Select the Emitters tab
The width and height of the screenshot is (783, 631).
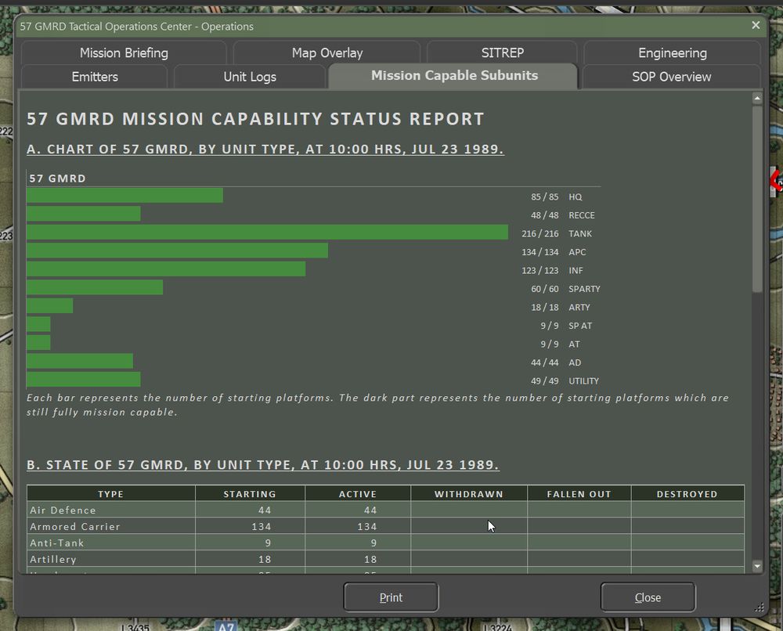point(95,77)
